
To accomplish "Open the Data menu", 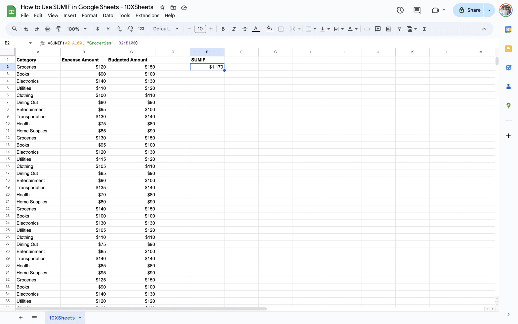I will 108,15.
